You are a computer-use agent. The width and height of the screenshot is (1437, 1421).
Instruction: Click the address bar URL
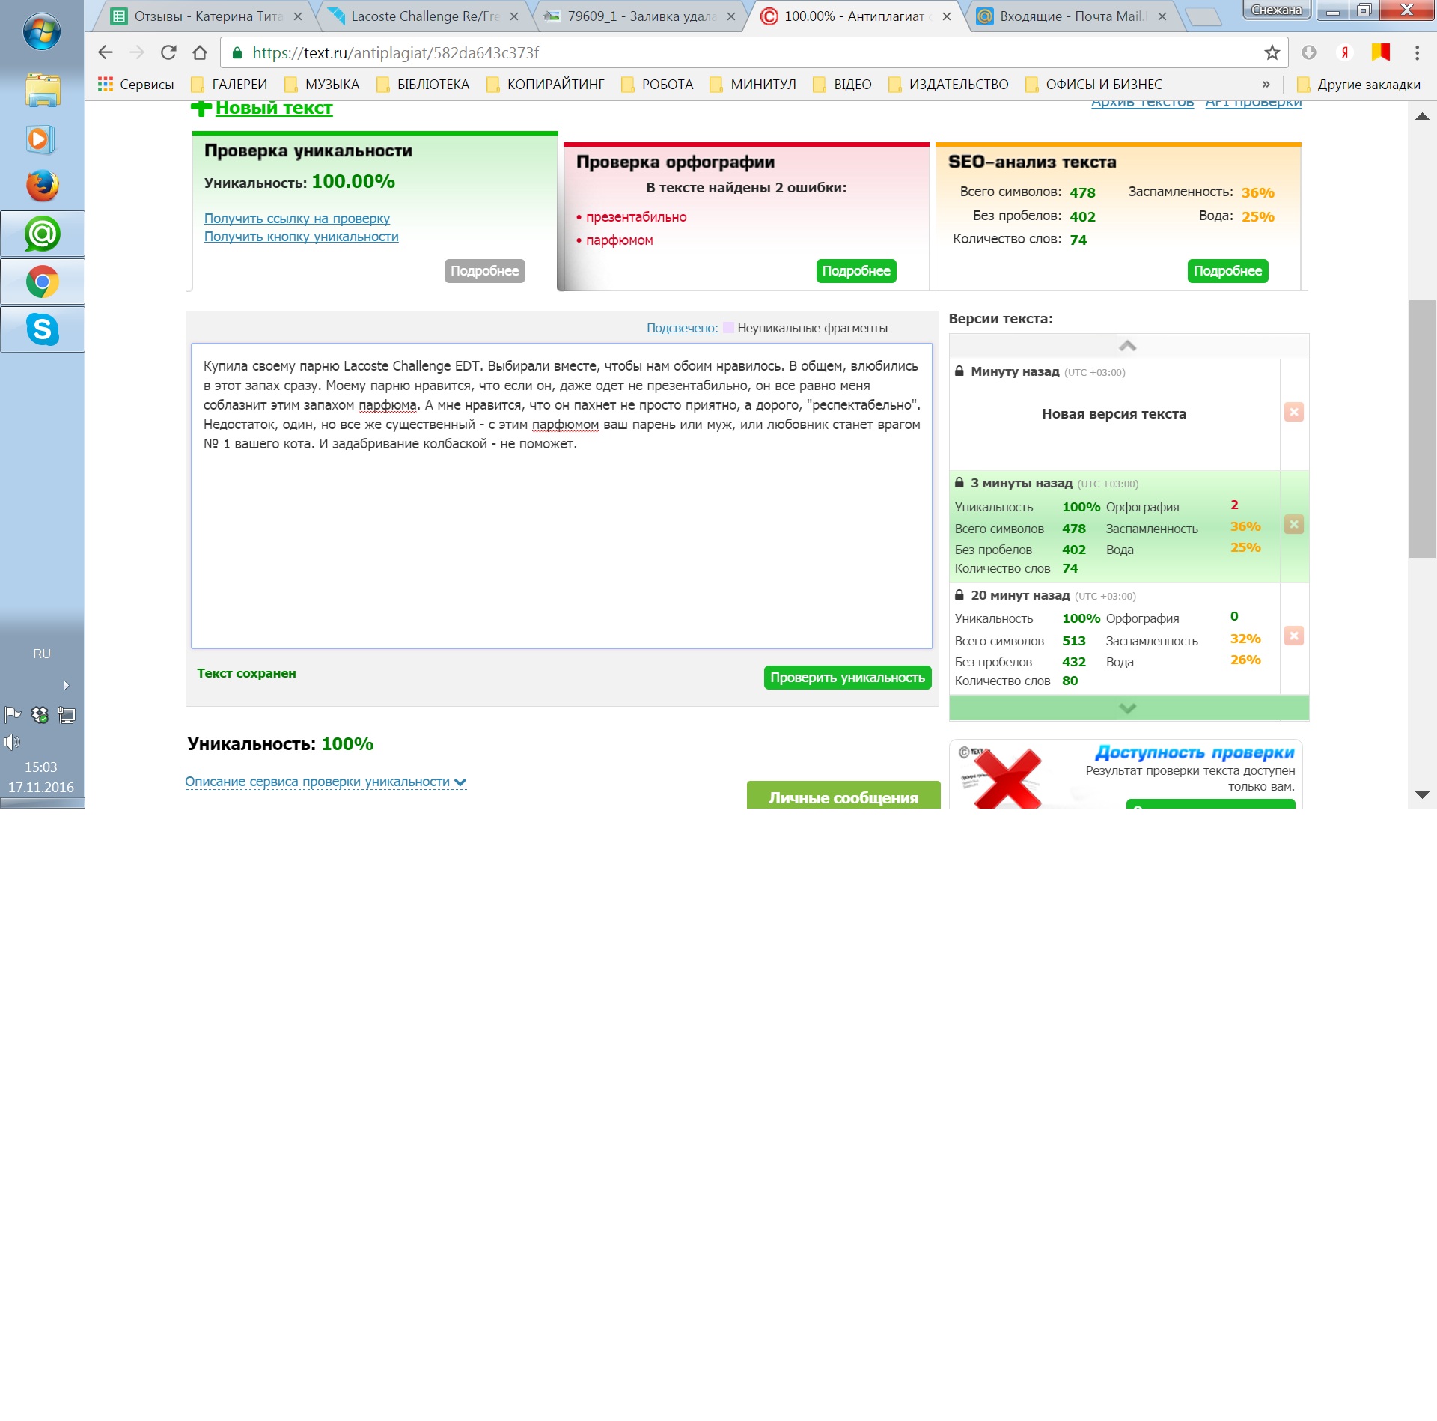point(395,52)
